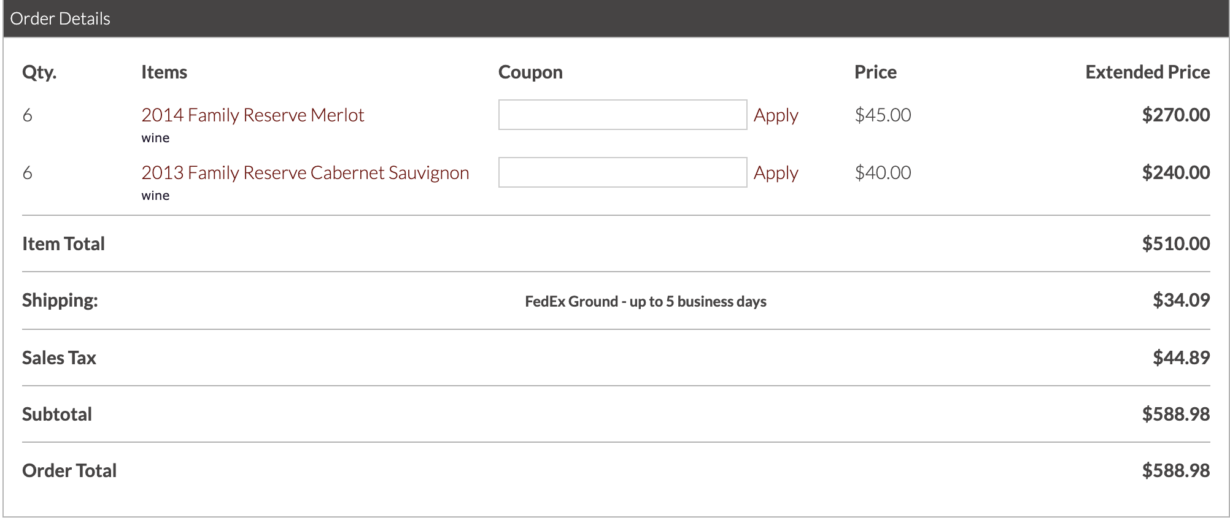Click the Price column heading
1230x520 pixels.
click(x=875, y=72)
